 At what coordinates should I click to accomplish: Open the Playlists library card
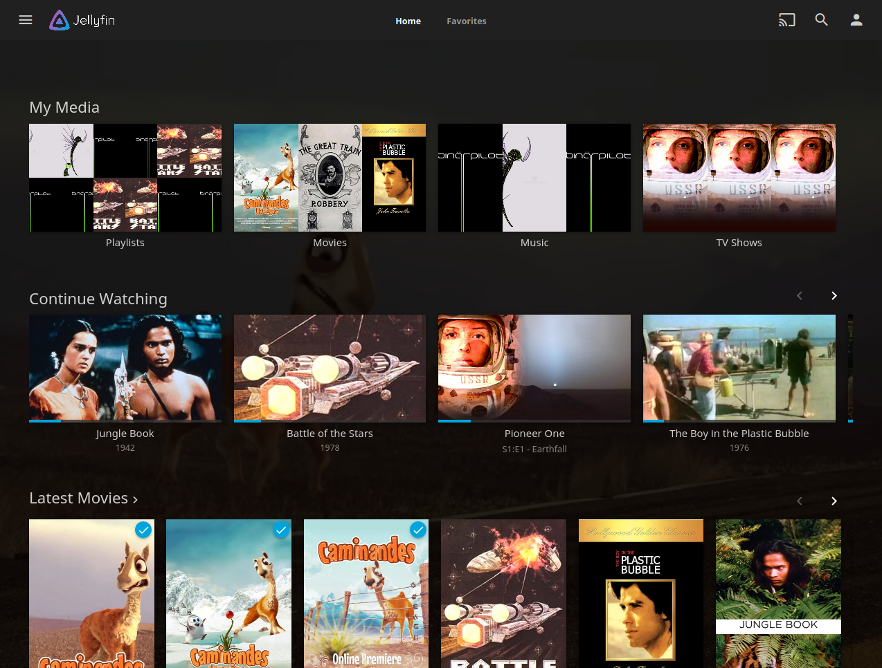coord(125,178)
